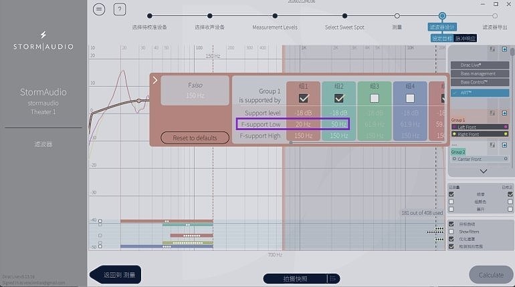The height and width of the screenshot is (287, 515).
Task: Select the Left Front channel
Action: click(480, 127)
